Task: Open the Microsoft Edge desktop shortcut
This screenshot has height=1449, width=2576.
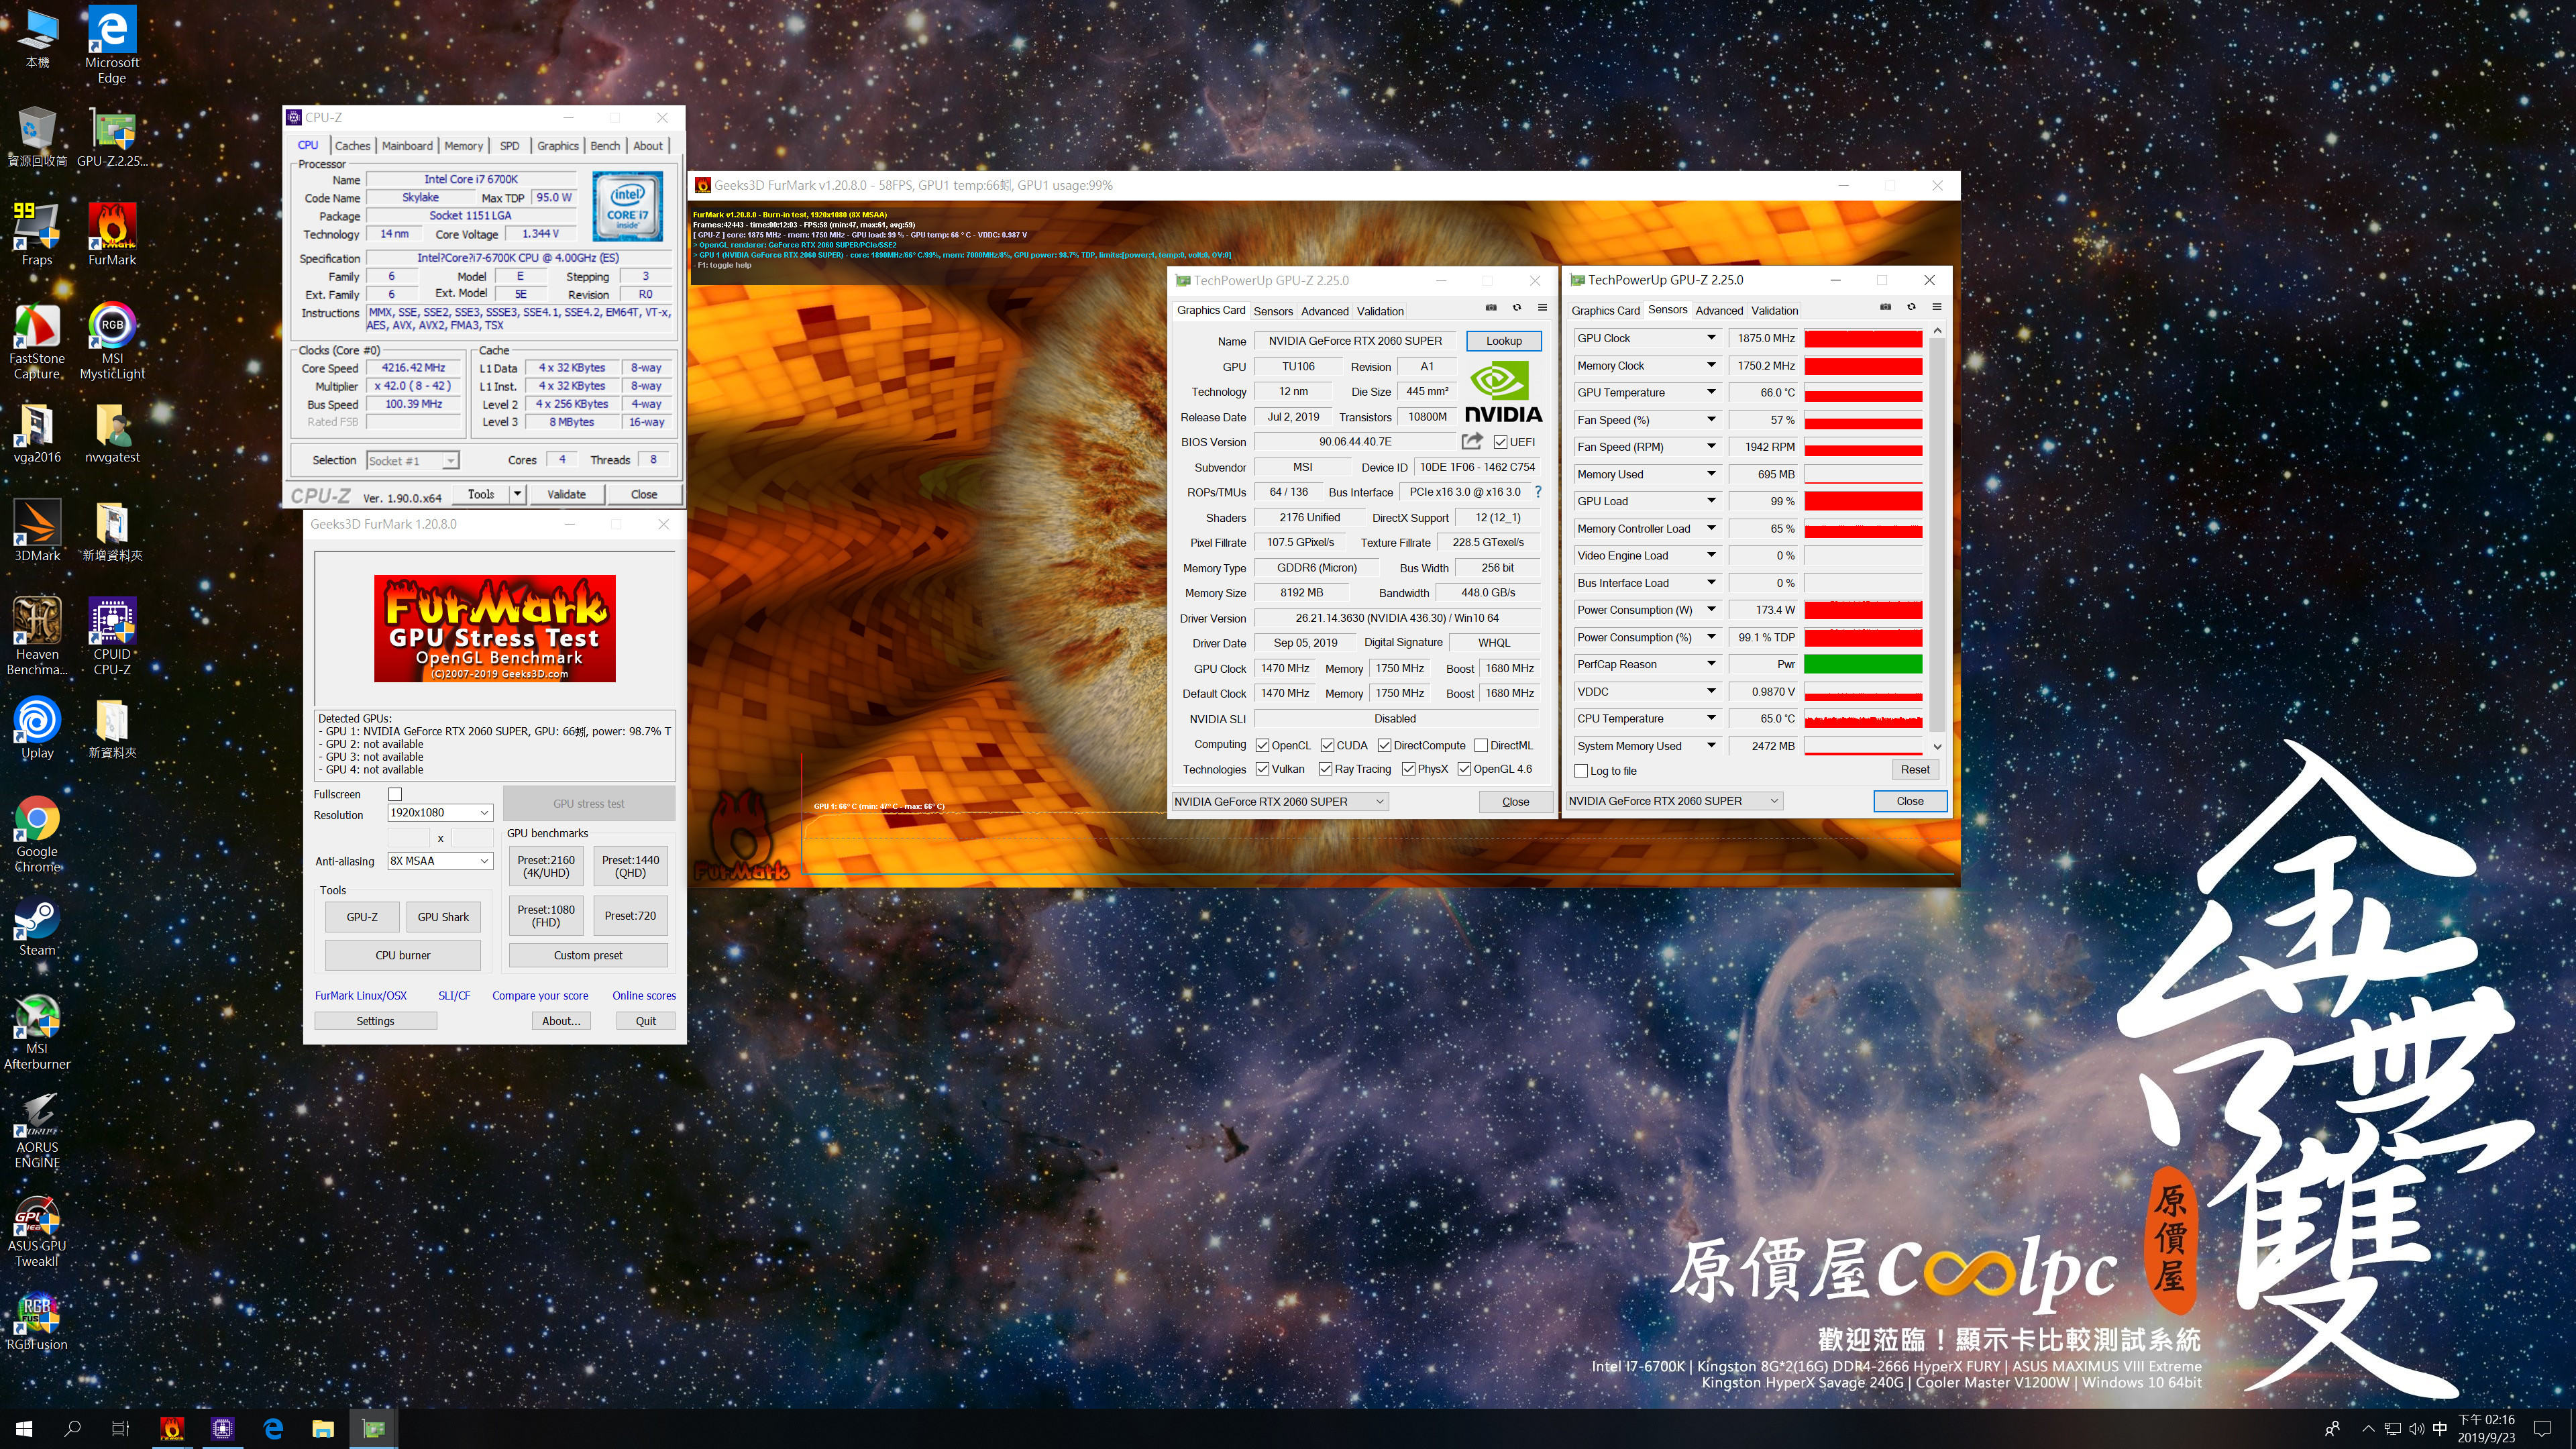Action: point(112,45)
